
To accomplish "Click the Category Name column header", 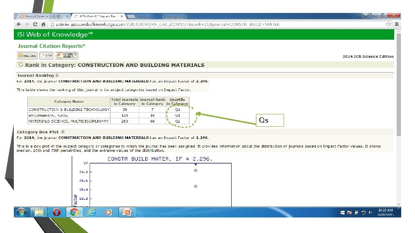I will [69, 101].
